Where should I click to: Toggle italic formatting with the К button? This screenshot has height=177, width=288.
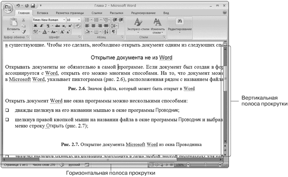tap(41, 26)
